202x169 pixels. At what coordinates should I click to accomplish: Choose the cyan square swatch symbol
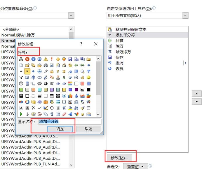click(x=39, y=90)
